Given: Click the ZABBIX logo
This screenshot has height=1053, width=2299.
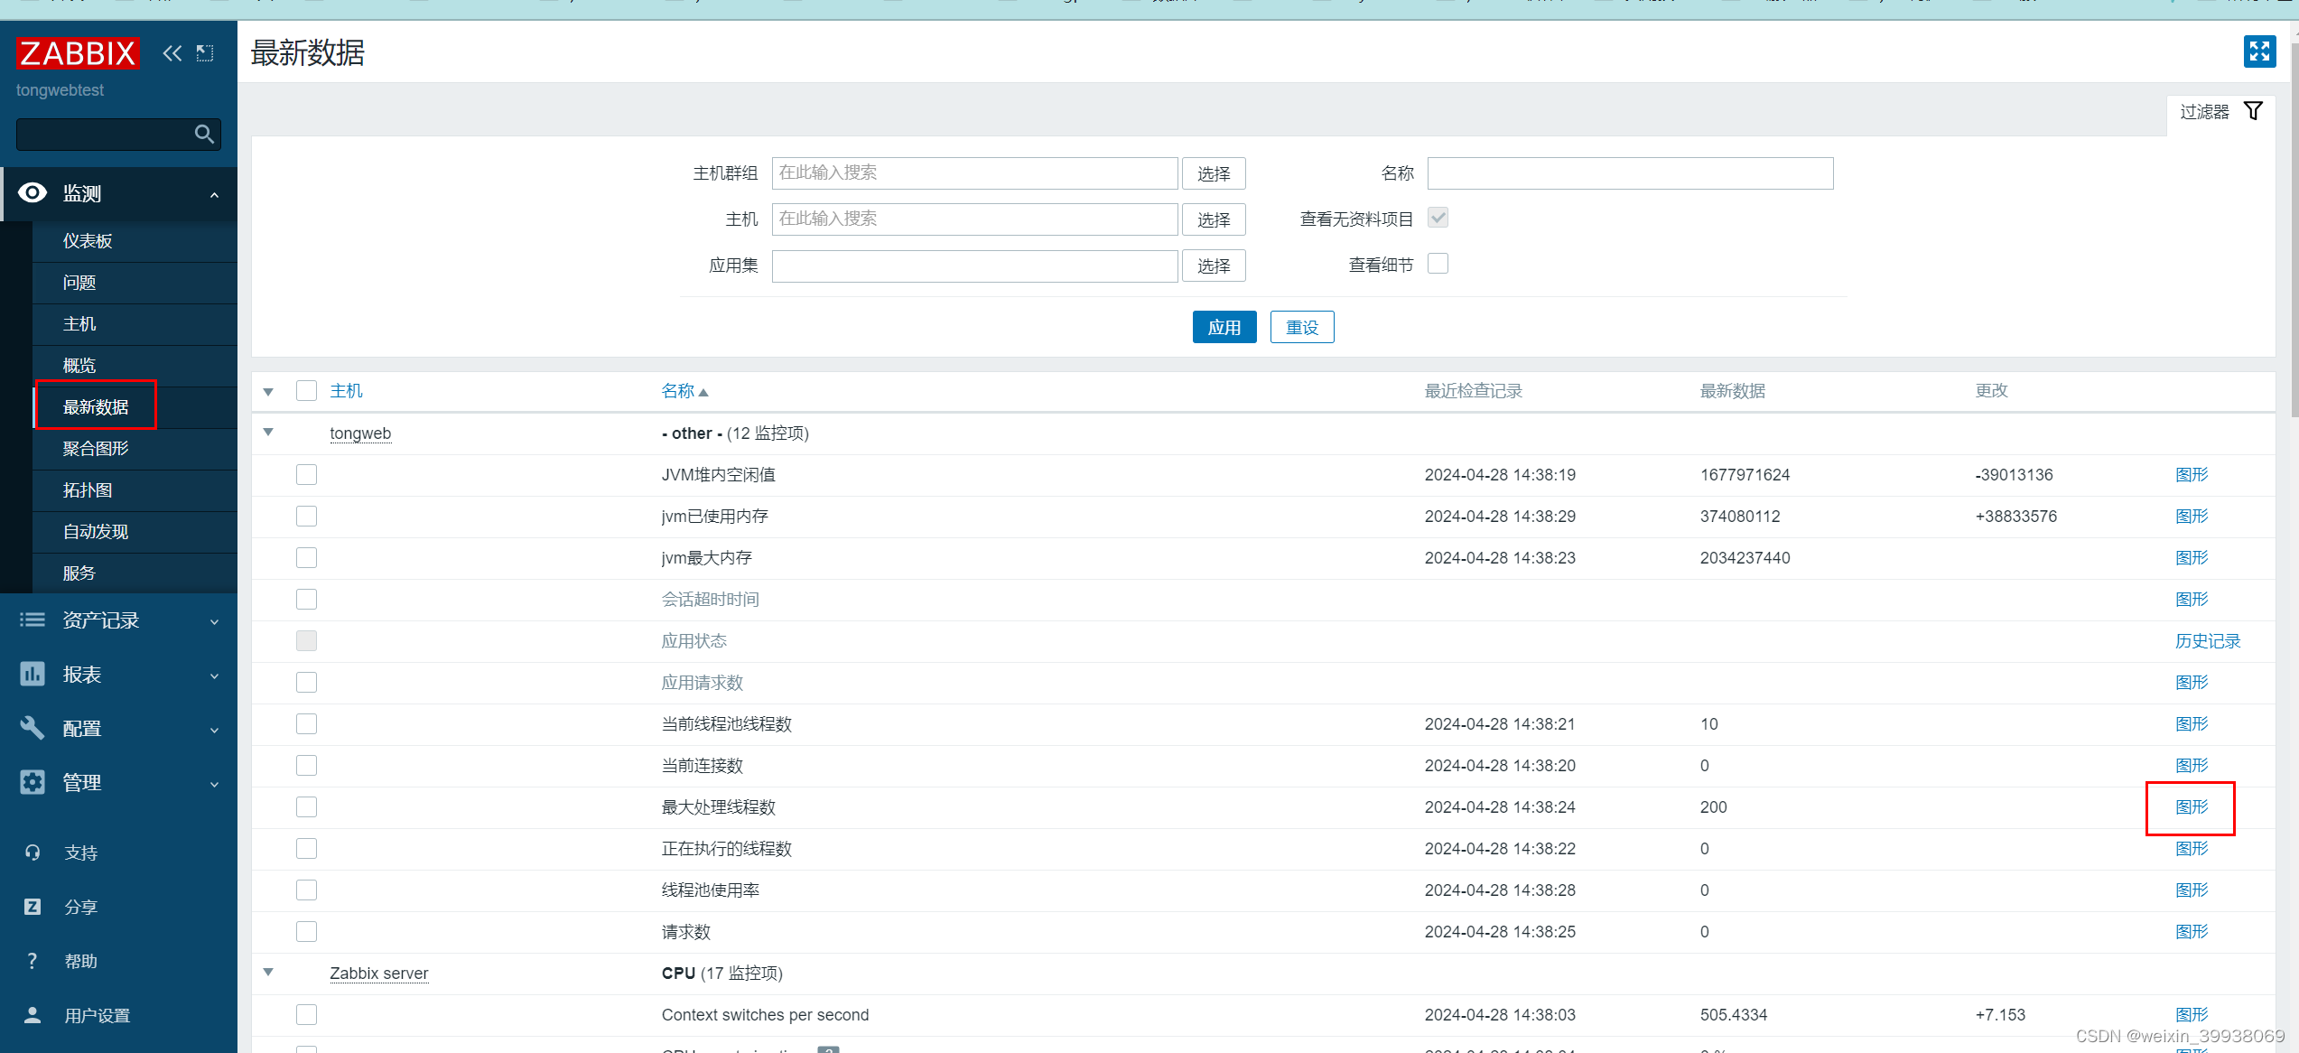Looking at the screenshot, I should [x=78, y=53].
